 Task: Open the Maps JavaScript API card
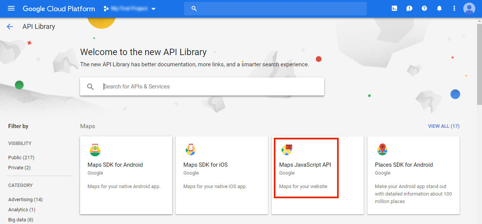coord(318,175)
